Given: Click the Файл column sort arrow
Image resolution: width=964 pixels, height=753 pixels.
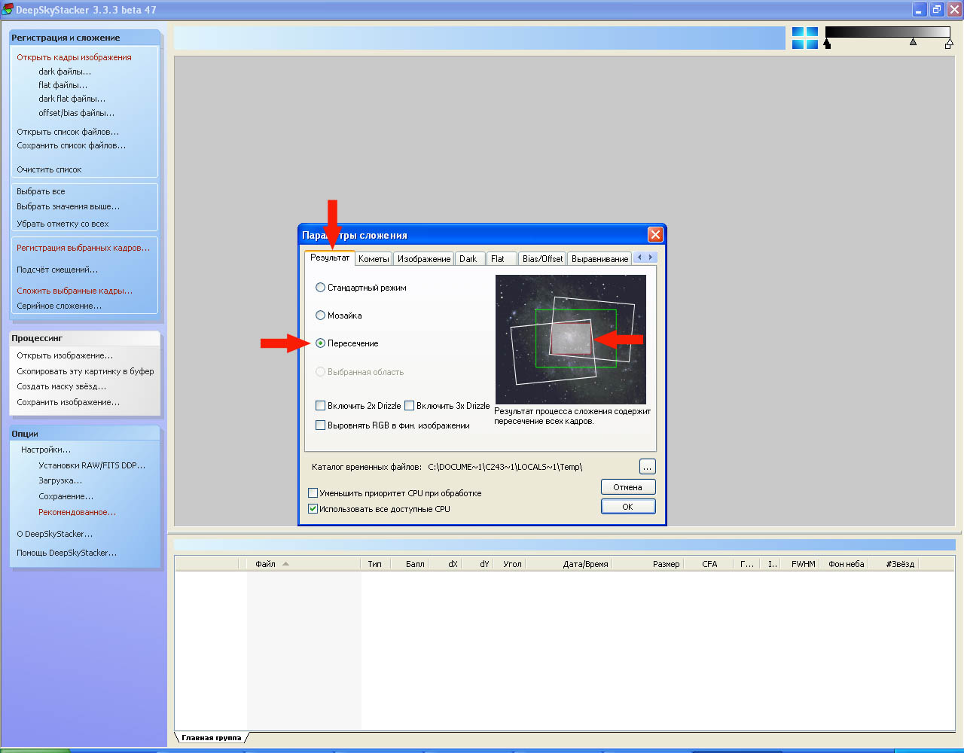Looking at the screenshot, I should (x=285, y=564).
